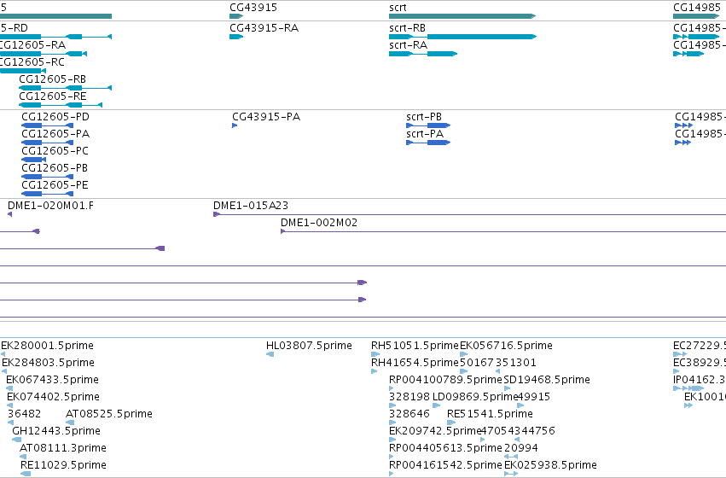The image size is (726, 478).
Task: Click the CG43915-RA transcript arrow
Action: (x=236, y=37)
